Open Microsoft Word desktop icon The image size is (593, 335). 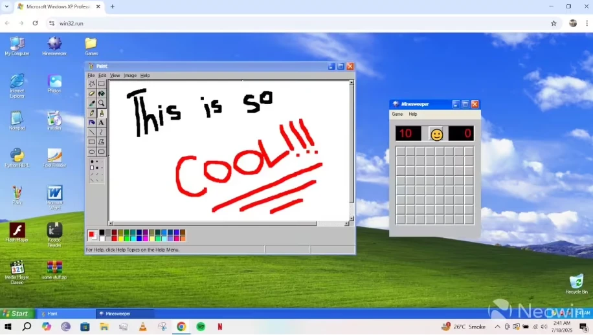[x=54, y=197]
